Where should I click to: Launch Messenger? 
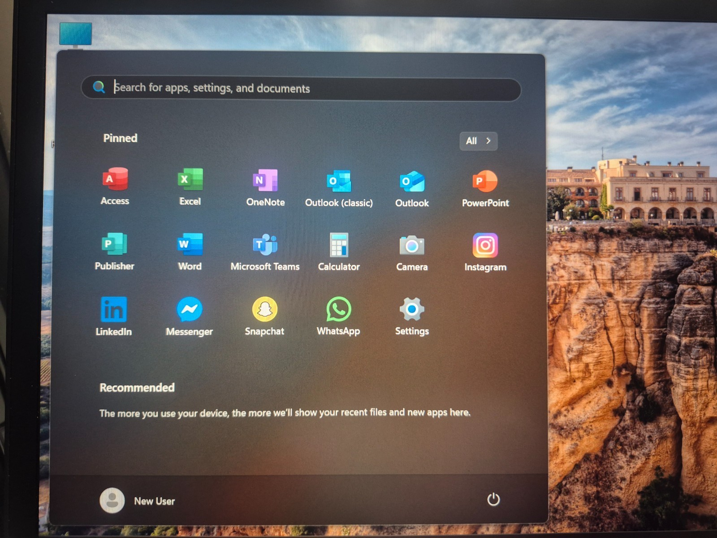189,317
